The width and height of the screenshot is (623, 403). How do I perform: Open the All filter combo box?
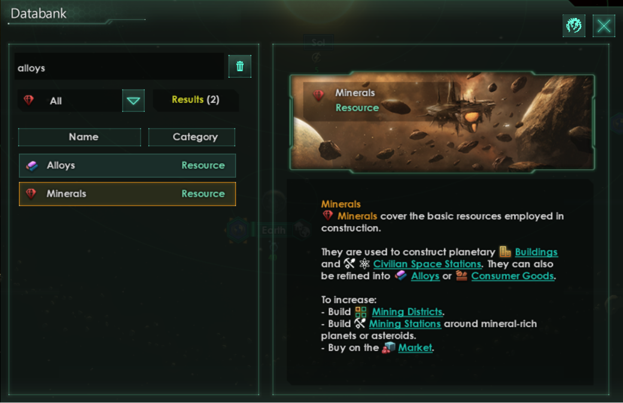tap(81, 101)
